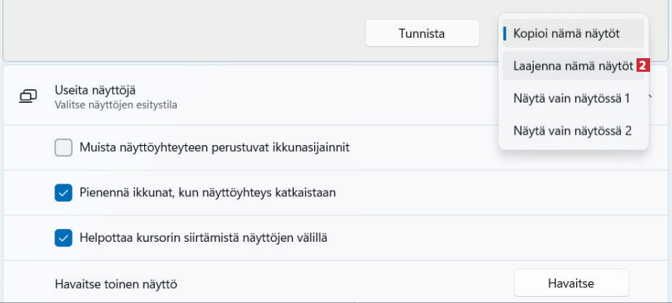Select Näytä vain näytössä 1
This screenshot has width=672, height=303.
(572, 98)
